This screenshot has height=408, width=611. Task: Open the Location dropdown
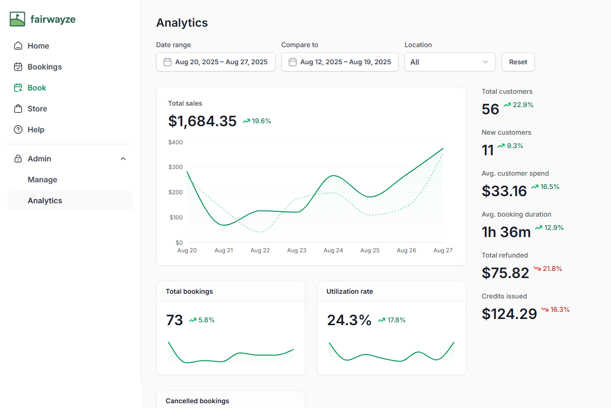[450, 62]
